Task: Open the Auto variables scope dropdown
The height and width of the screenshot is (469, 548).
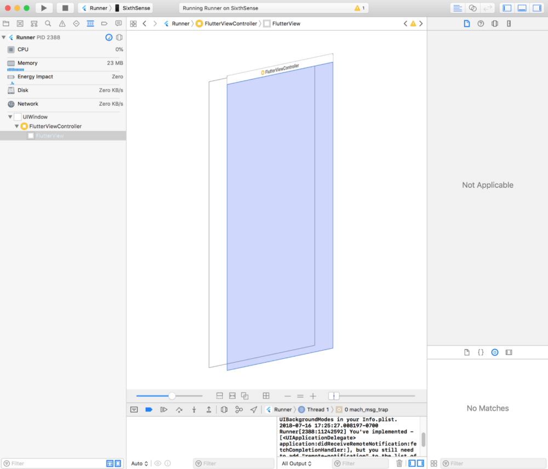Action: click(x=139, y=464)
